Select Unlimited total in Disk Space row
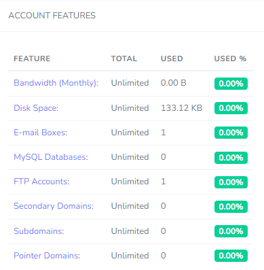Viewport: 264px width, 270px height. [x=130, y=108]
